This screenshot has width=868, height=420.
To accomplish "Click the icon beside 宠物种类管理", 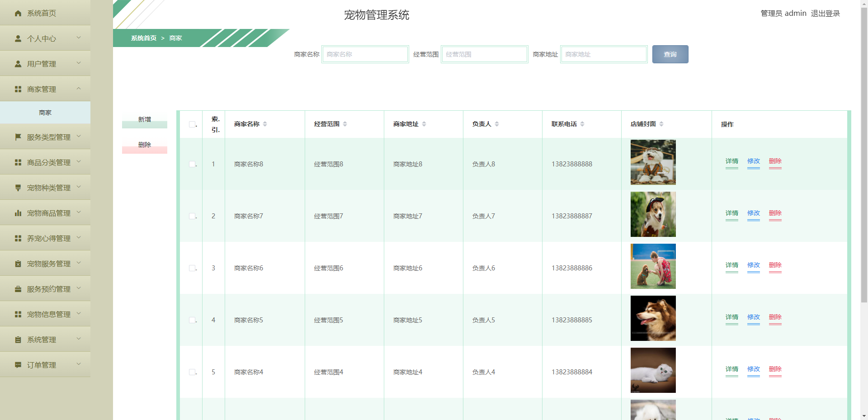I will [18, 188].
